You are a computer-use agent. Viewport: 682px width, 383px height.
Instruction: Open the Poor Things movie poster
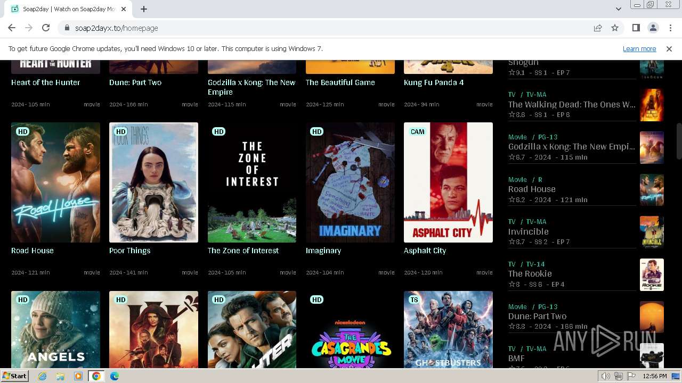tap(153, 182)
